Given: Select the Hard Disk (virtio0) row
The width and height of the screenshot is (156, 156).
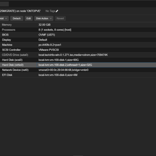Looking at the screenshot, I should point(78,65).
